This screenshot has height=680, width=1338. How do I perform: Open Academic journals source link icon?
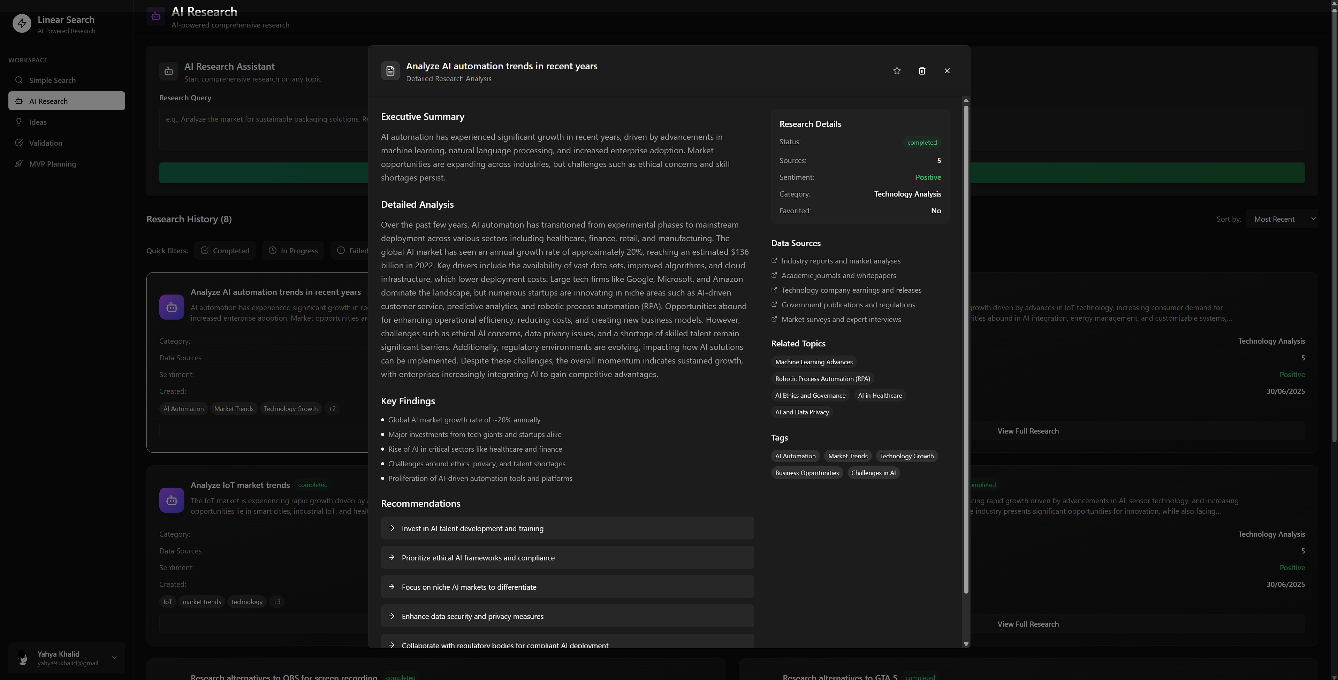click(x=774, y=275)
